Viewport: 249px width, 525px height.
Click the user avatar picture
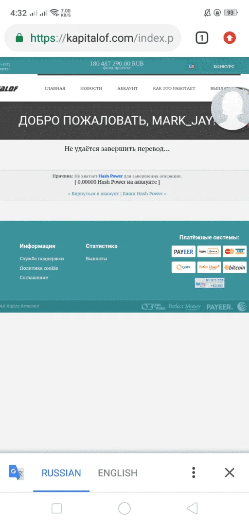click(231, 108)
